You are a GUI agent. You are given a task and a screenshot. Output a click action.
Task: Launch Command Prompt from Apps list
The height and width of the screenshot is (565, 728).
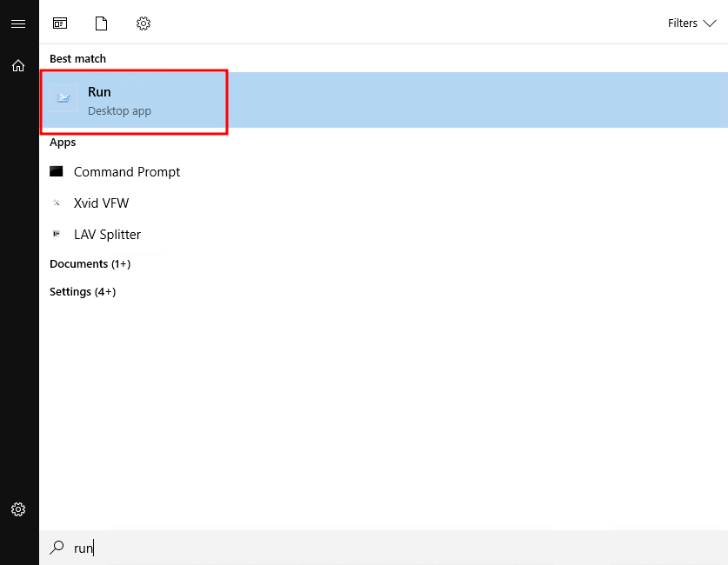tap(384, 172)
